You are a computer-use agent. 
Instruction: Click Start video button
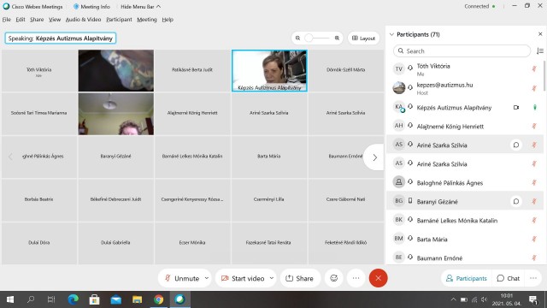point(243,278)
